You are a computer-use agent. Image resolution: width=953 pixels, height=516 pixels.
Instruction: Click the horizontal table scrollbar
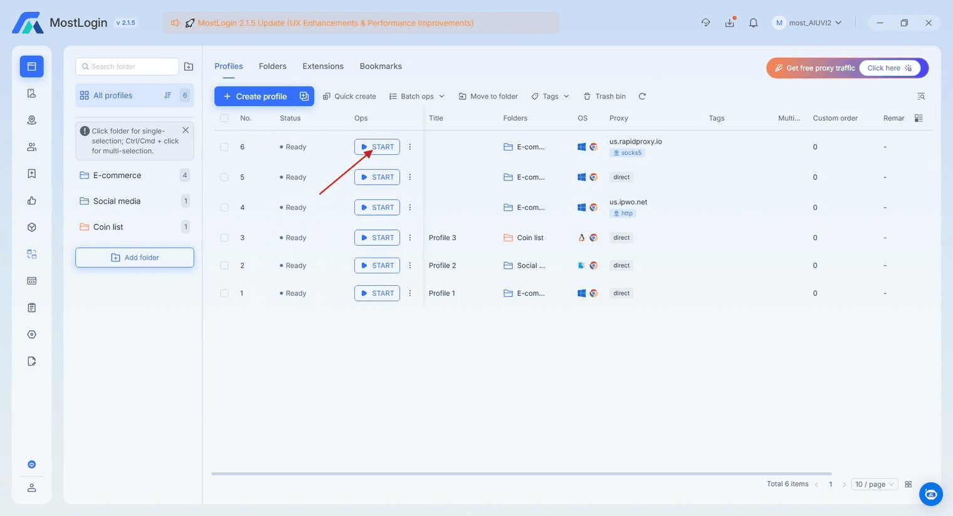522,473
